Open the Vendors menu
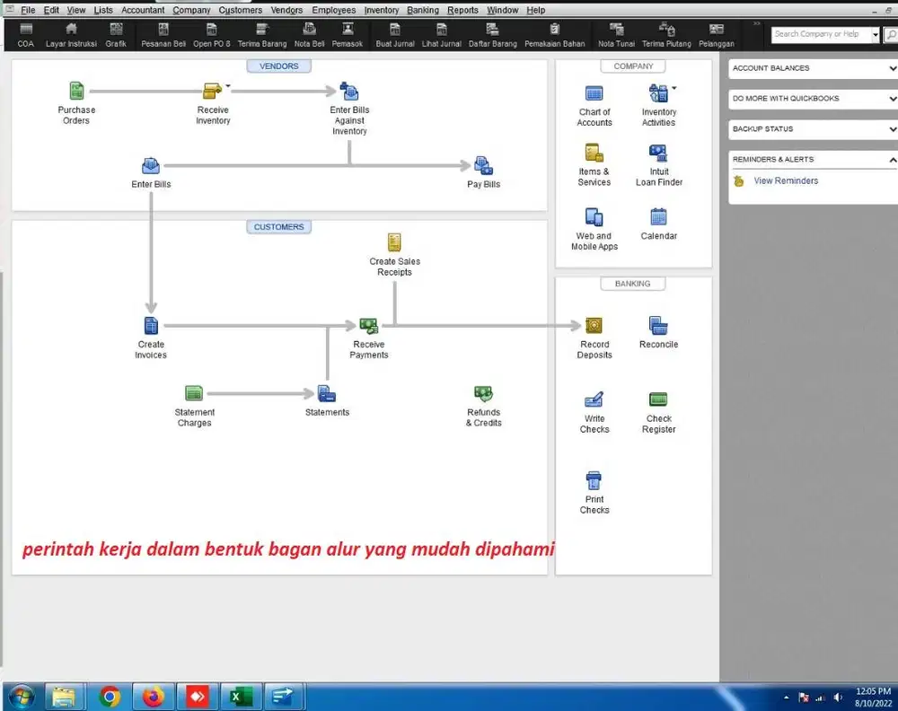 click(286, 10)
